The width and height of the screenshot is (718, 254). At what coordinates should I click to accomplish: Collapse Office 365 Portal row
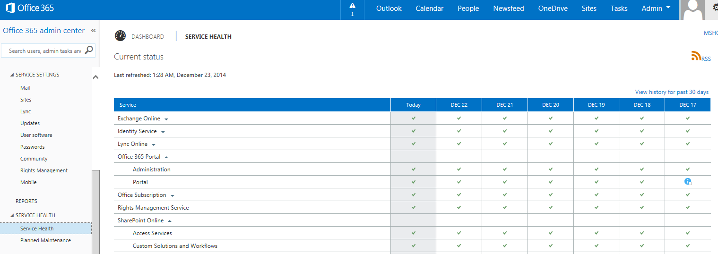click(x=166, y=157)
